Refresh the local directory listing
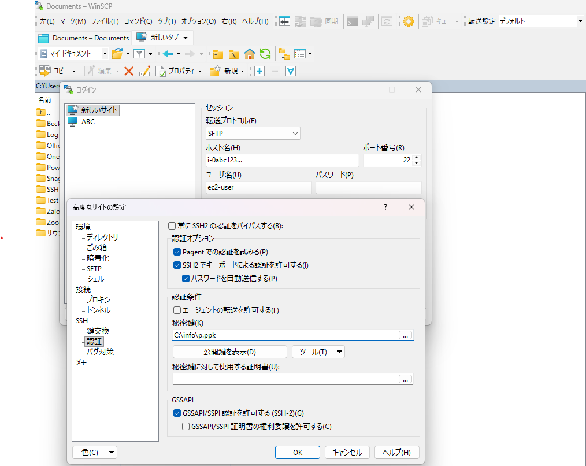 (x=265, y=54)
